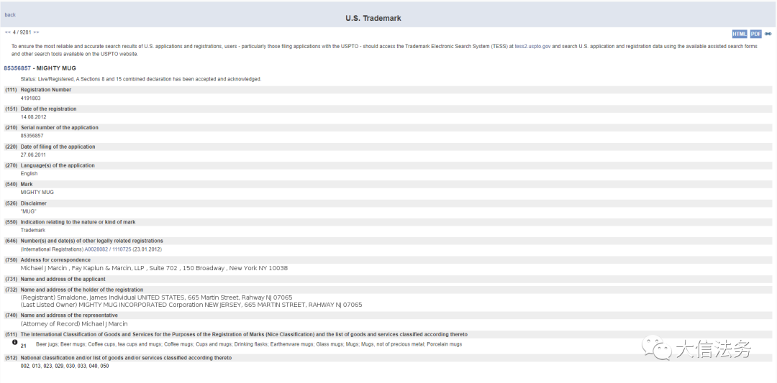777x383 pixels.
Task: Open international registration 1110725 link
Action: tap(122, 249)
